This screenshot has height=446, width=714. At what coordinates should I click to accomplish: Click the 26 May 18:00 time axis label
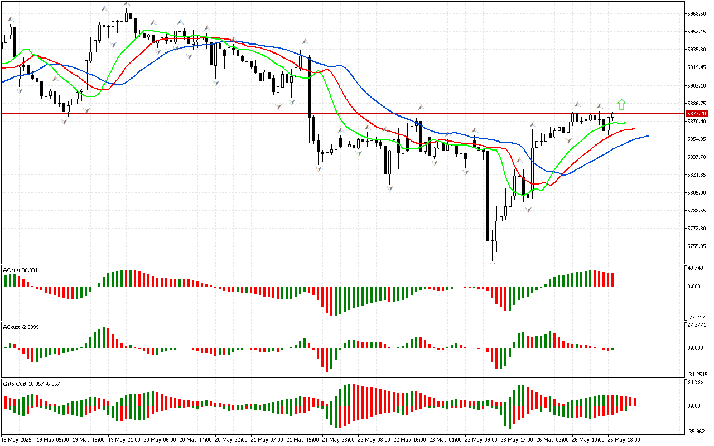(624, 439)
